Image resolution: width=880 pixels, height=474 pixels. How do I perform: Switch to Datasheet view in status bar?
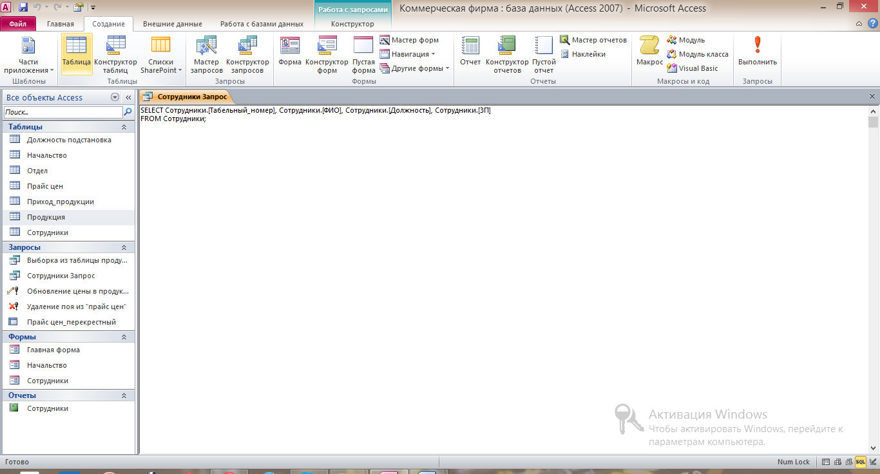point(827,462)
